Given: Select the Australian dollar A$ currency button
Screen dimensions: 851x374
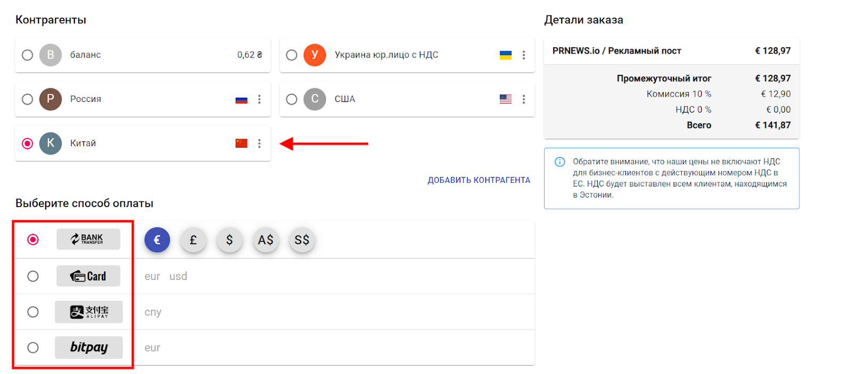Looking at the screenshot, I should coord(266,240).
